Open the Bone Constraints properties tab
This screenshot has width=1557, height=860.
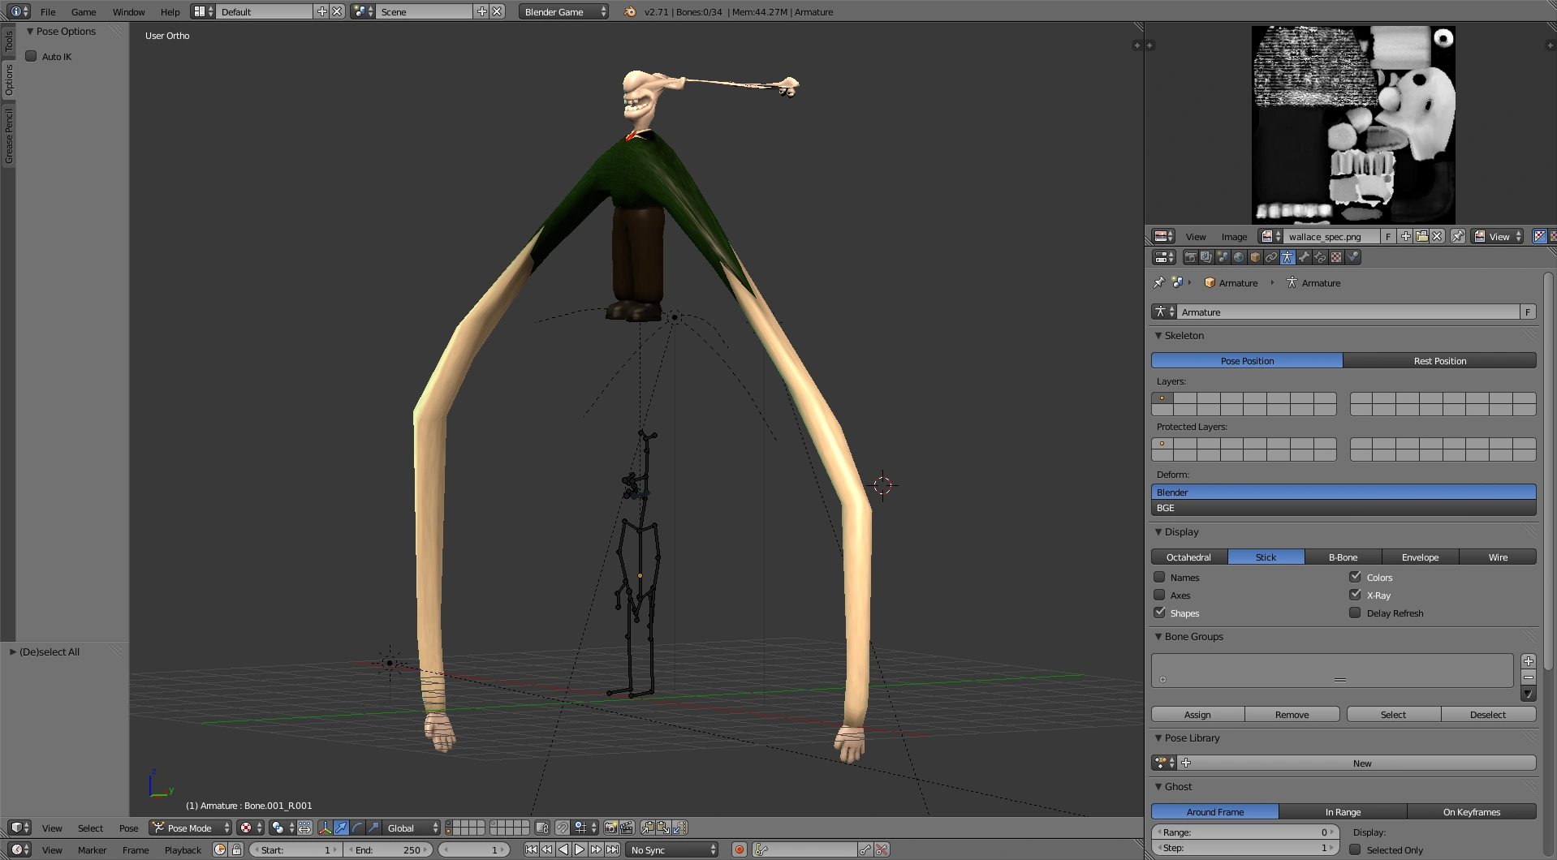(x=1320, y=257)
